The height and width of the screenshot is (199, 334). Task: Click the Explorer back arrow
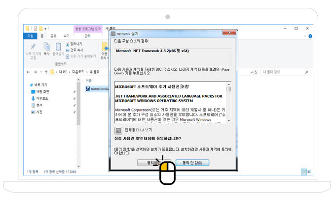tap(28, 72)
